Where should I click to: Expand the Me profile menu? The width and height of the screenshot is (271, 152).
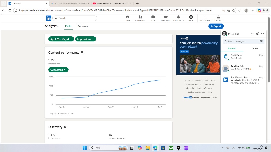[x=191, y=18]
